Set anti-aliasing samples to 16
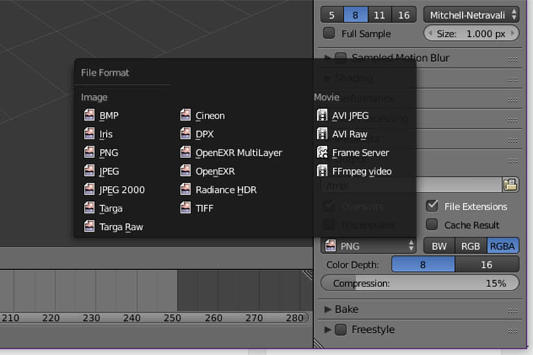 [x=404, y=15]
